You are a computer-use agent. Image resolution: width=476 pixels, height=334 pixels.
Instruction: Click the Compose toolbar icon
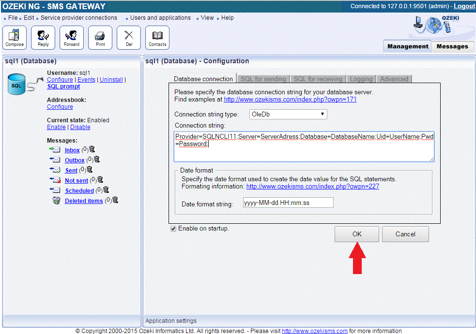[15, 38]
